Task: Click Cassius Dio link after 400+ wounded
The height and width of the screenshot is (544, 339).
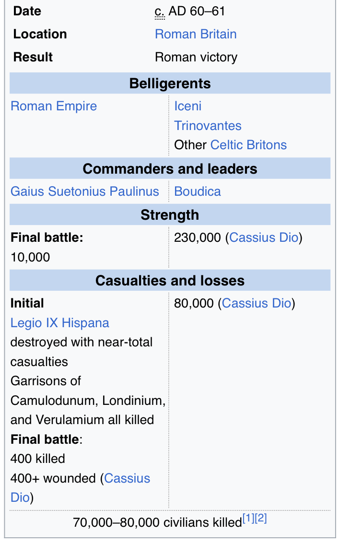Action: (x=127, y=478)
